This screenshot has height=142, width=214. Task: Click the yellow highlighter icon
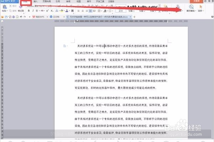(62, 11)
